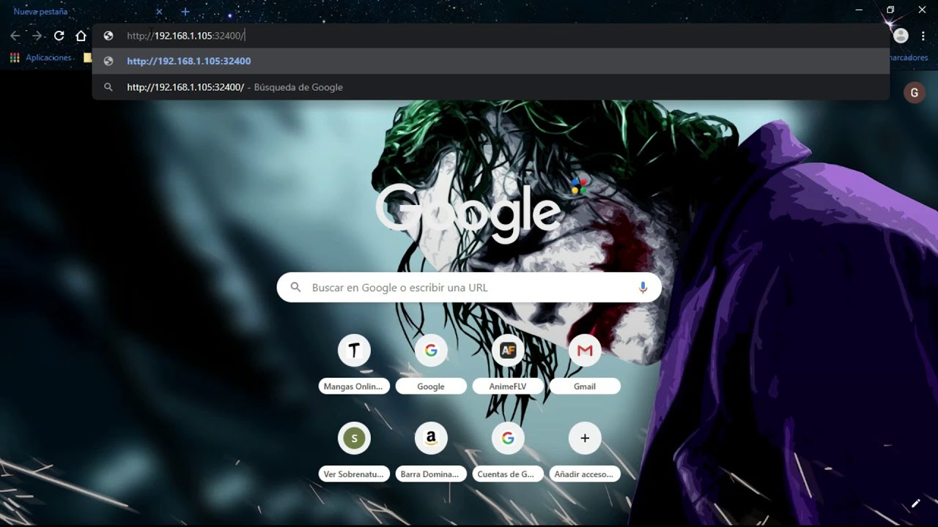This screenshot has width=938, height=527.
Task: Open the AnimeFLV shortcut icon
Action: 508,351
